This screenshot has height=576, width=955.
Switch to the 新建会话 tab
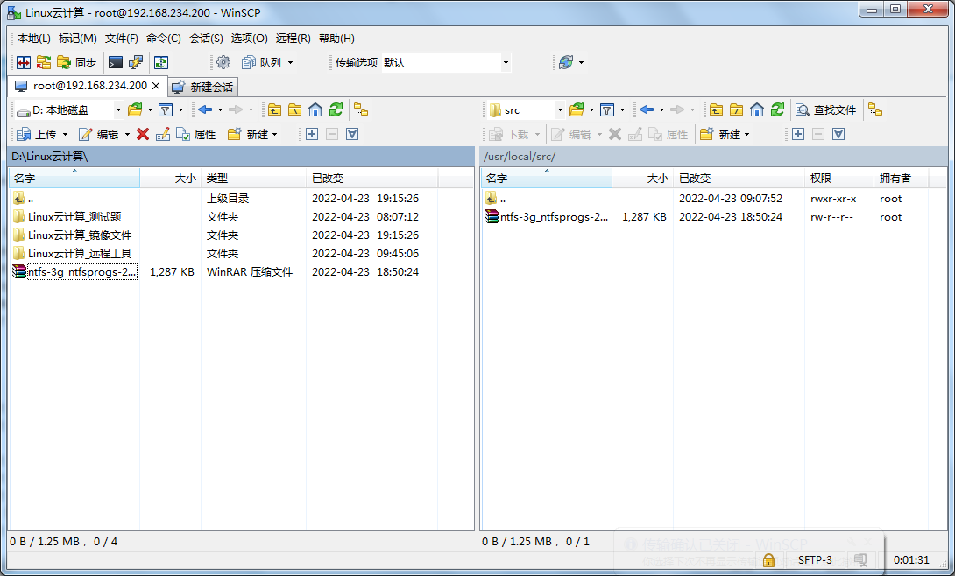(x=203, y=87)
